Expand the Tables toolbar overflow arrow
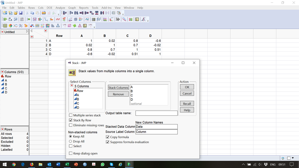 pyautogui.click(x=123, y=14)
